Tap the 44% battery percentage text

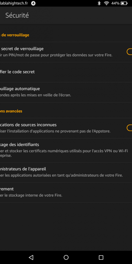115,3
